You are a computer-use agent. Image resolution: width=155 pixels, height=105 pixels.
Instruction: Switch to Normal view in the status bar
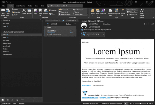coord(126,103)
